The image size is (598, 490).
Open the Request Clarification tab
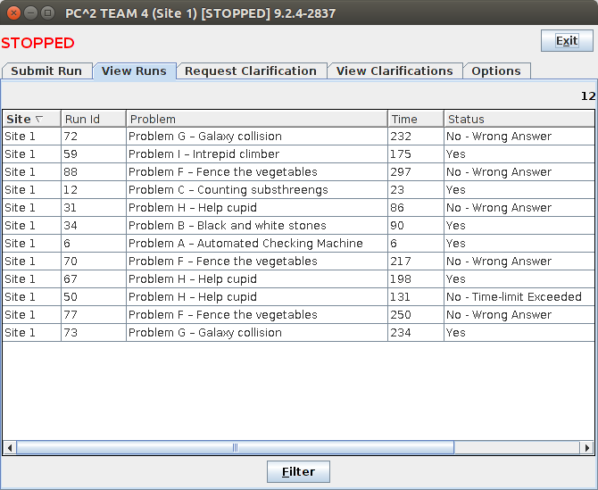click(251, 71)
